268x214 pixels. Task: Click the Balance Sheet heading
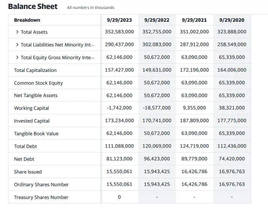(33, 7)
